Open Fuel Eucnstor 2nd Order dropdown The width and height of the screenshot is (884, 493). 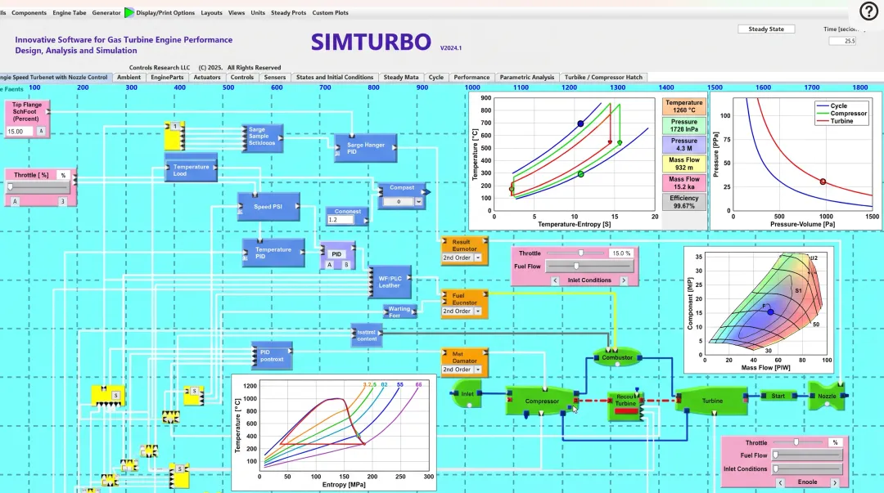click(x=477, y=311)
